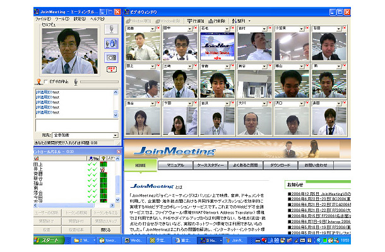Click the chat message input box

77,125
